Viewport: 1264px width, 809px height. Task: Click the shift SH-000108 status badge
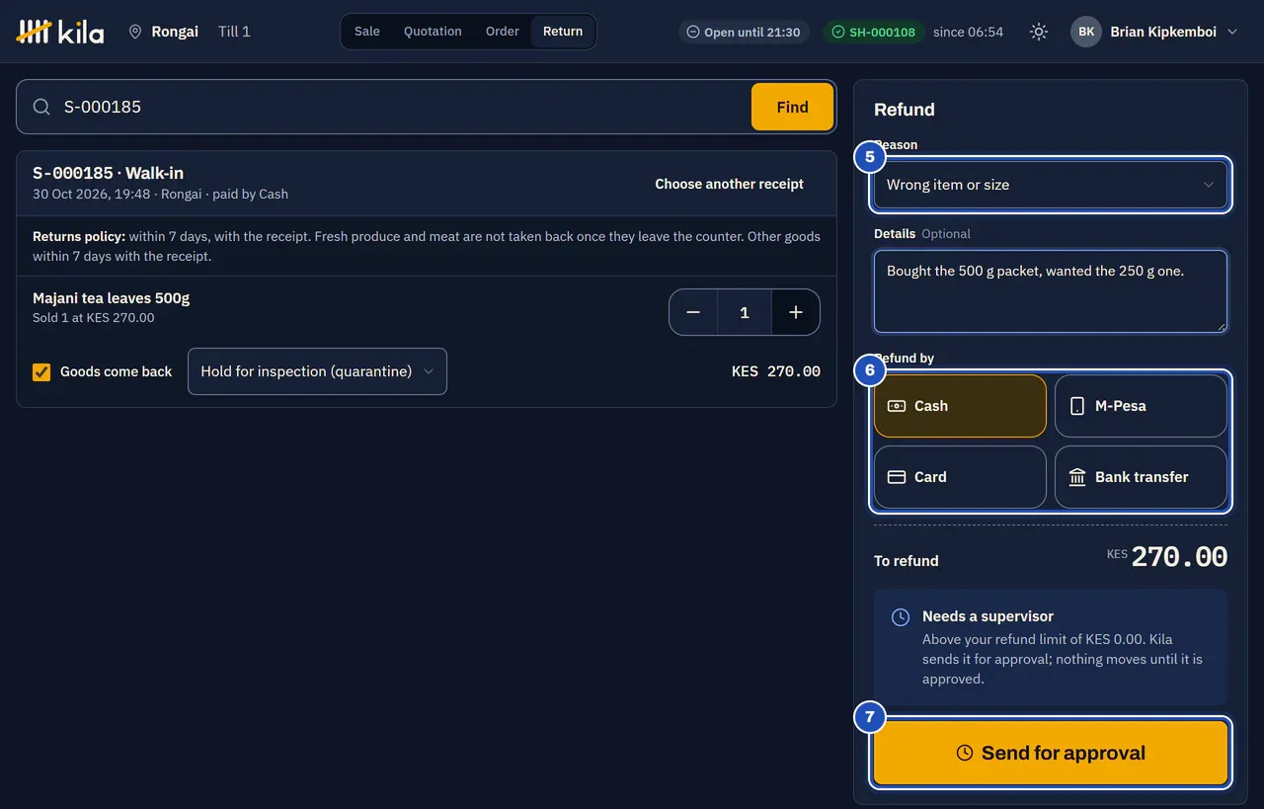pyautogui.click(x=873, y=32)
